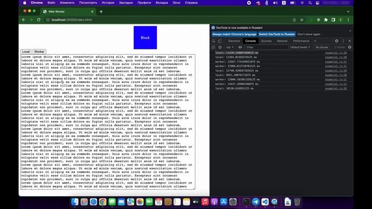Select the Web Worker browser tab

tap(67, 12)
